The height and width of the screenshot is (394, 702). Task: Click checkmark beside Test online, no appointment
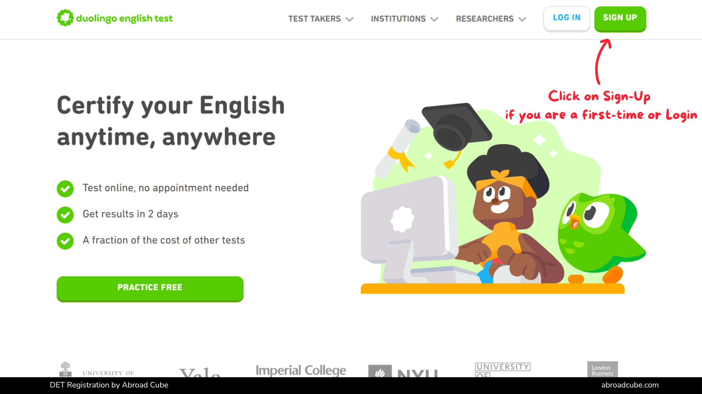(65, 189)
